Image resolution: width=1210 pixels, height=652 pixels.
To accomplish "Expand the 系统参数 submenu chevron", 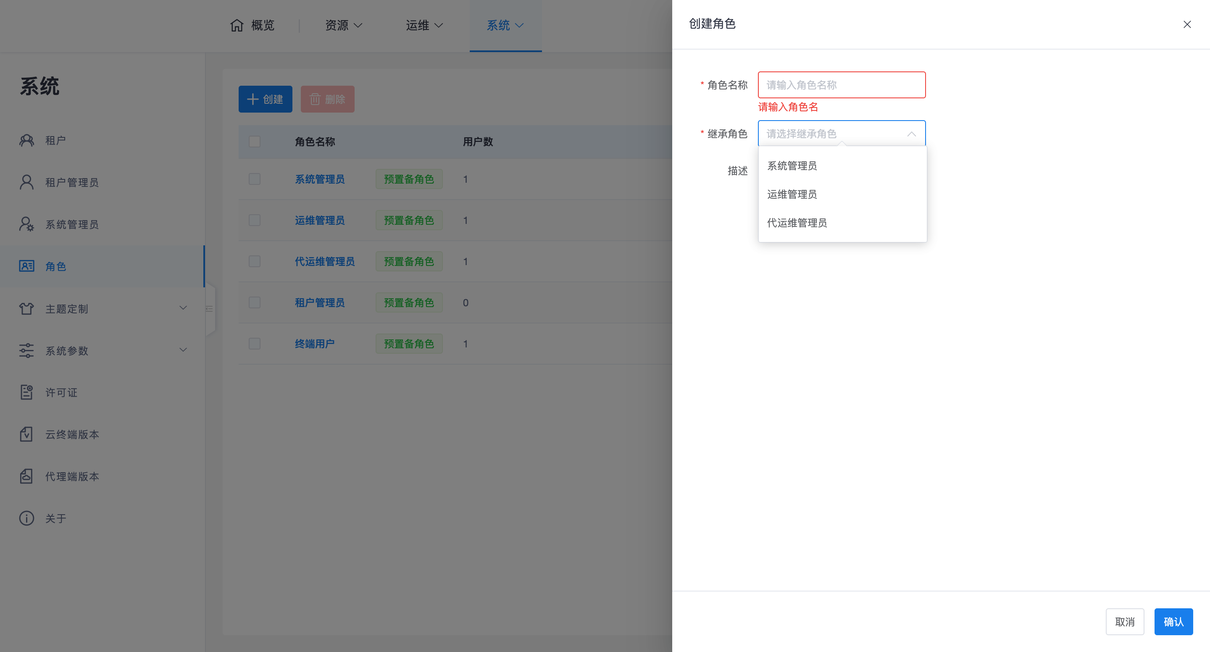I will coord(183,350).
